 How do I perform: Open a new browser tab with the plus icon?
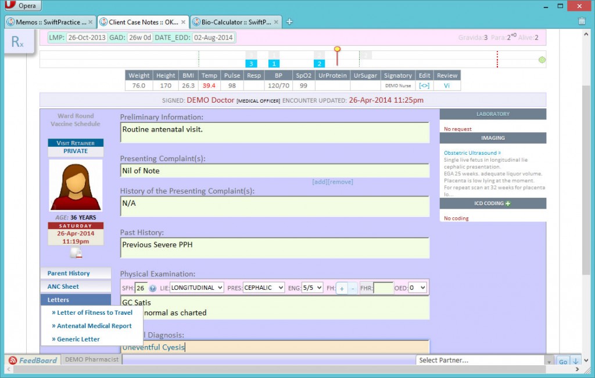pyautogui.click(x=289, y=21)
